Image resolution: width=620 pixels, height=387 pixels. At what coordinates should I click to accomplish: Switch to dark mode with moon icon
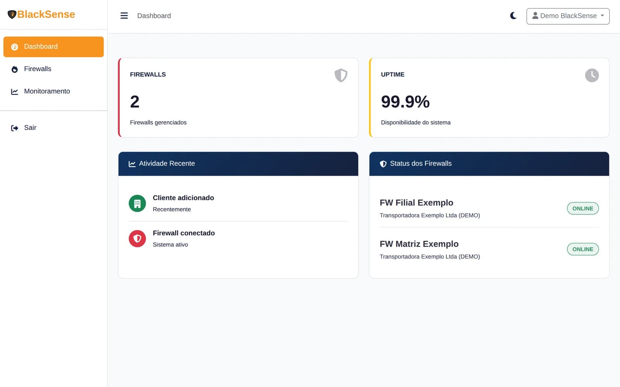pyautogui.click(x=513, y=16)
